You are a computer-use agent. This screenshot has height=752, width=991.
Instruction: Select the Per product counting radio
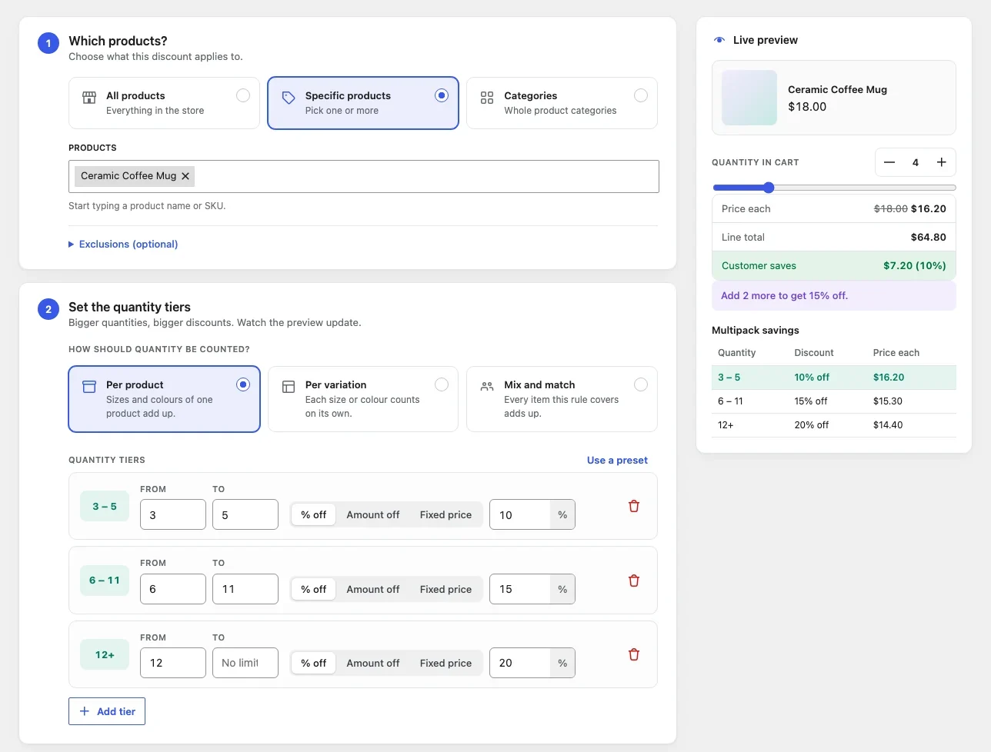click(x=243, y=384)
